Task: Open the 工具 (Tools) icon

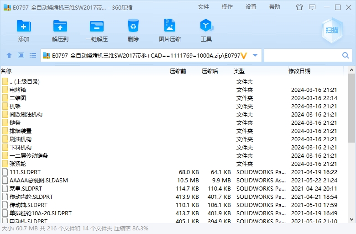Action: [x=206, y=25]
